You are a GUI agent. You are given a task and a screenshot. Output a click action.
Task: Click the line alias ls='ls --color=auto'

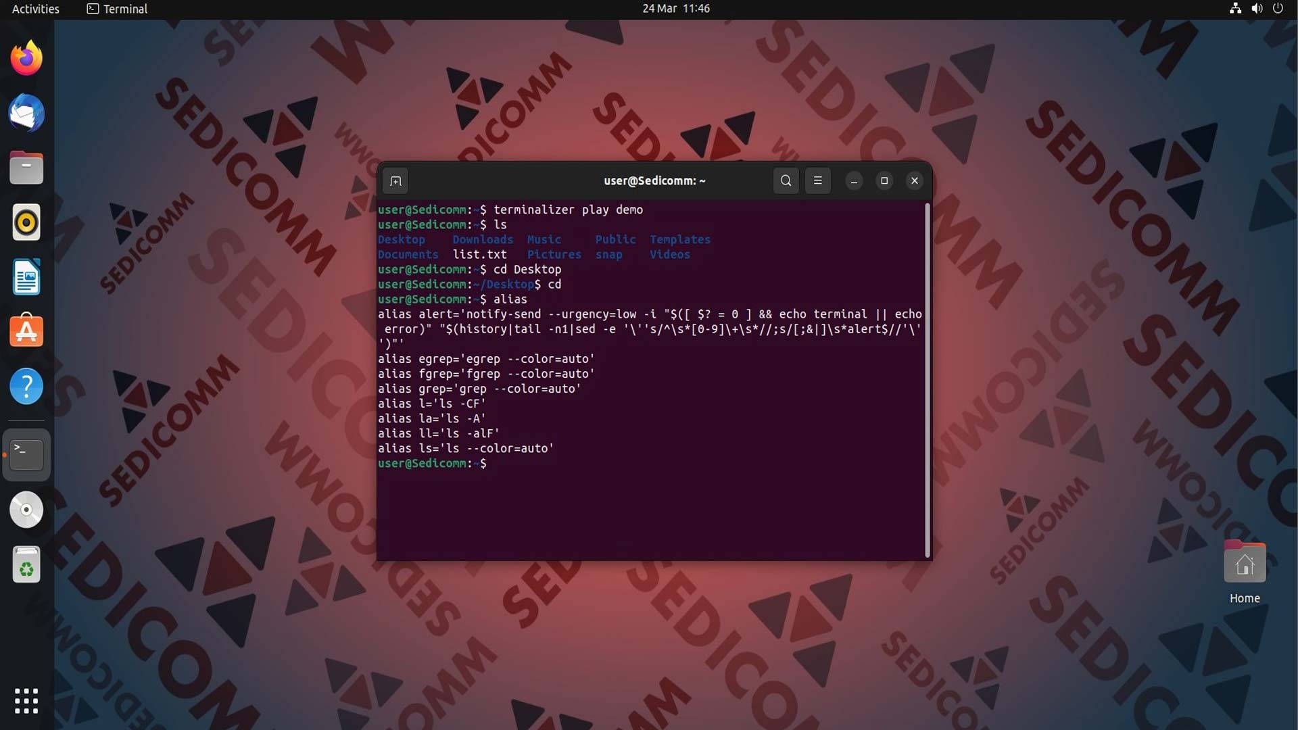point(466,448)
